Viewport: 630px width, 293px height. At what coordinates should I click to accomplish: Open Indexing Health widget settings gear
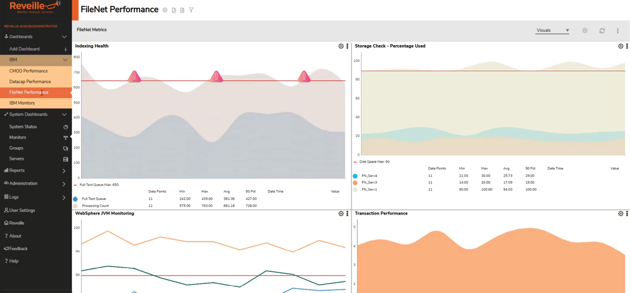click(341, 46)
